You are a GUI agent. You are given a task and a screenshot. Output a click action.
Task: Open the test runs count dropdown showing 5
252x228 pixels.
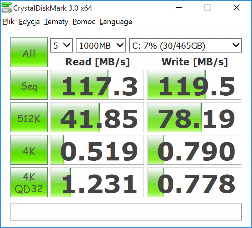coord(61,46)
